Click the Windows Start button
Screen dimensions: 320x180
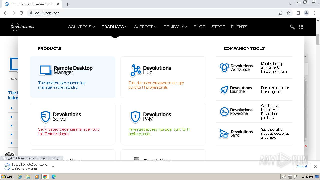(7, 177)
